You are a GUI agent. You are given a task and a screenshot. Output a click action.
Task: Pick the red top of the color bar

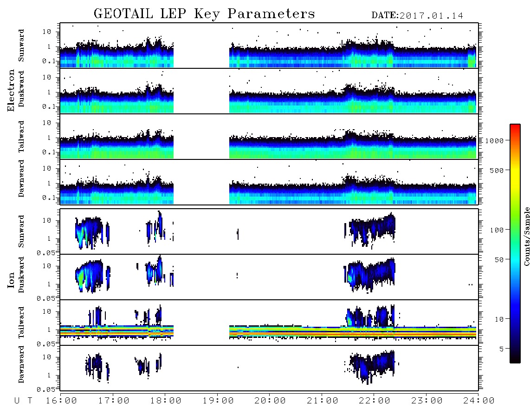click(515, 127)
